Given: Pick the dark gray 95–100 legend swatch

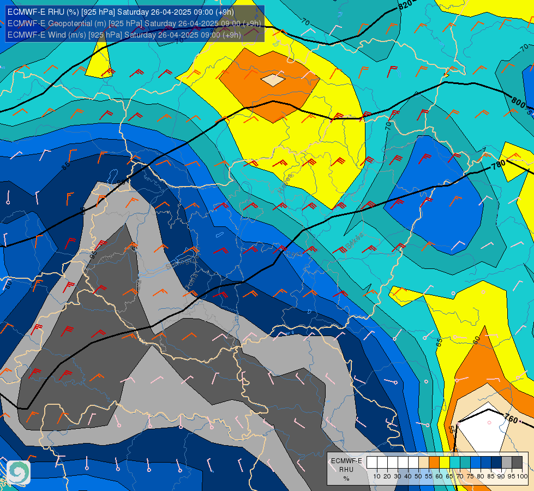Looking at the screenshot, I should click(517, 463).
